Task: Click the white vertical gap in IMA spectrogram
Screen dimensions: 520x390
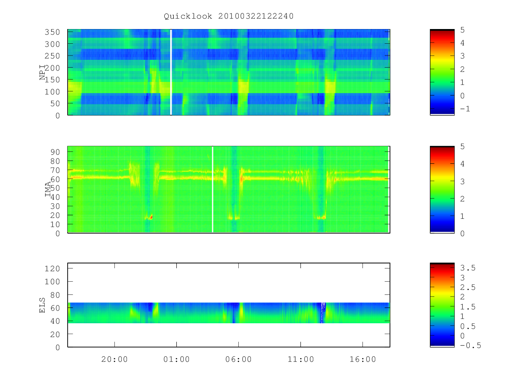Action: (212, 189)
